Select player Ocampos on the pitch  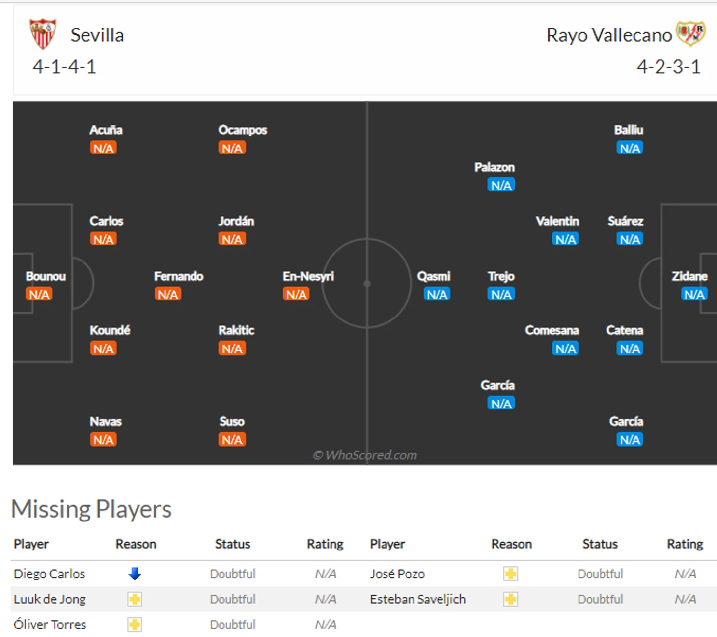click(243, 130)
